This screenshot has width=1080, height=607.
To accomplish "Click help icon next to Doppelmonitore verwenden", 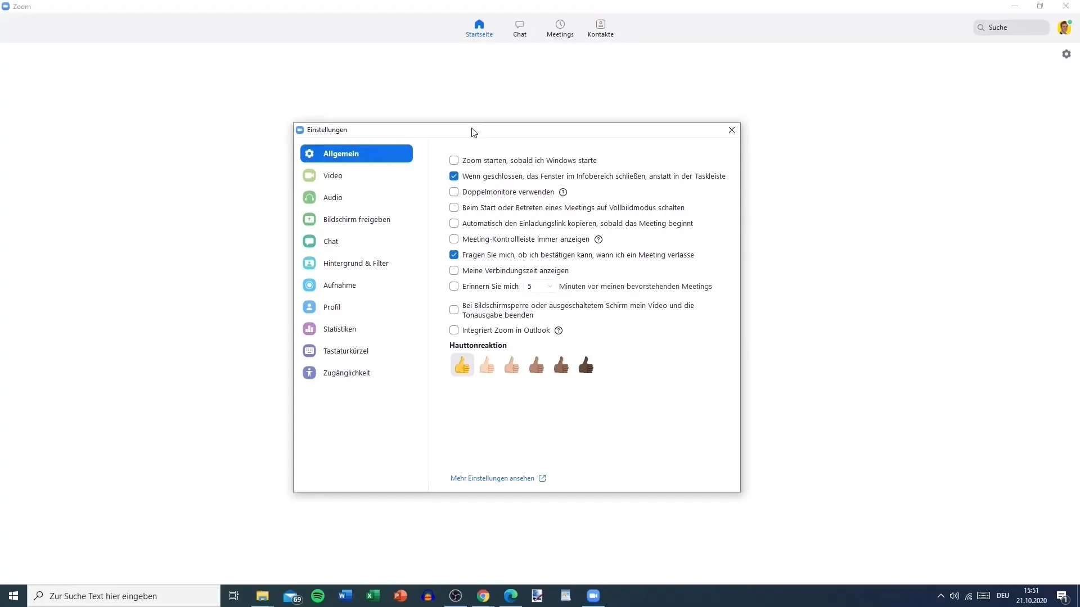I will pos(563,192).
